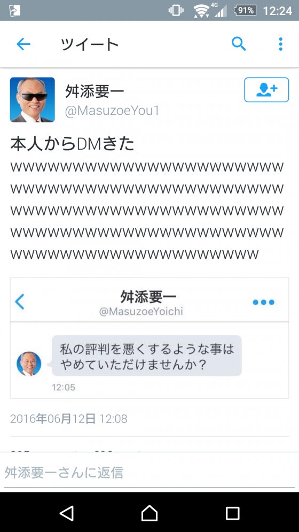Image resolution: width=299 pixels, height=532 pixels.
Task: Tap the Android recent apps square
Action: (233, 513)
